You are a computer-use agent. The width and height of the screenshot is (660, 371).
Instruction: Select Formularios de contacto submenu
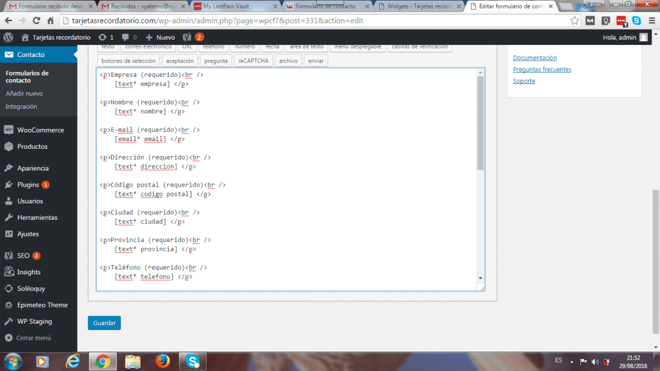pos(27,77)
